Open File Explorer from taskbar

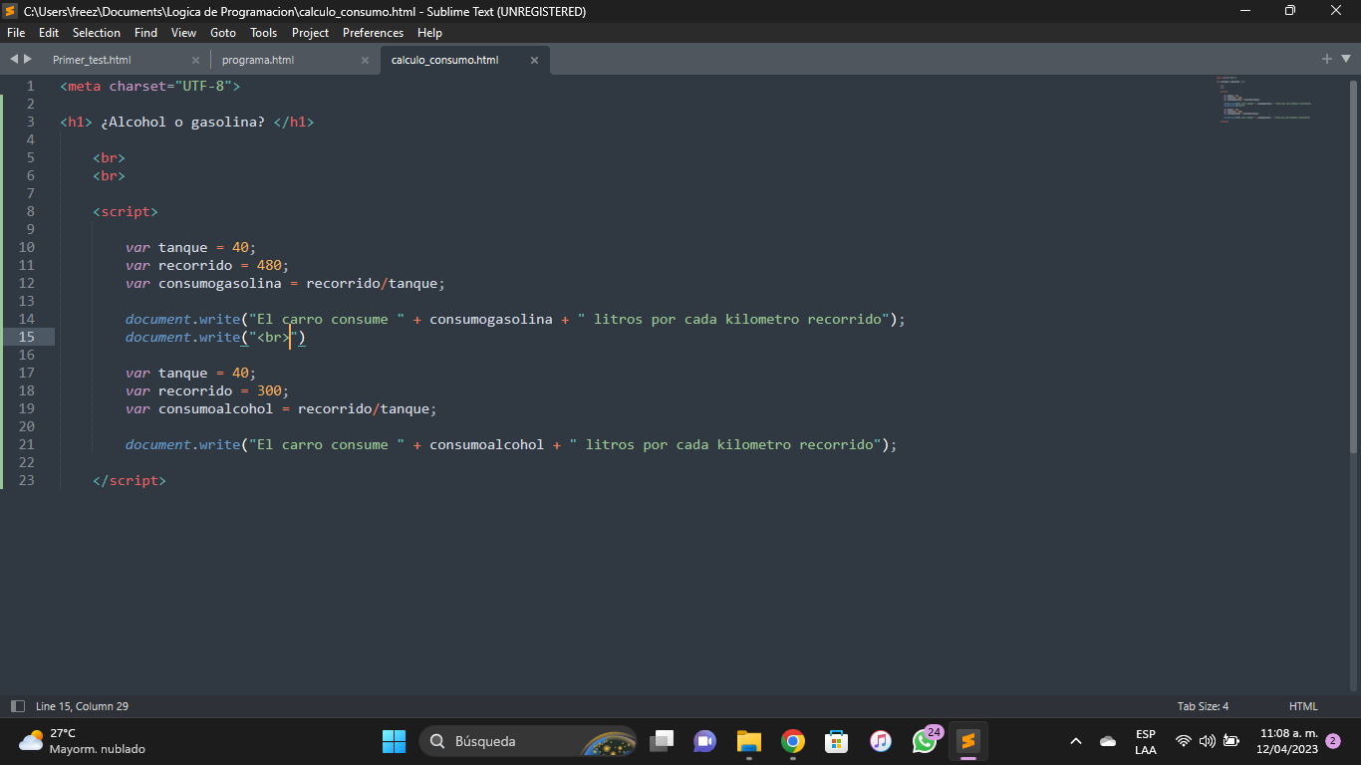(x=749, y=741)
